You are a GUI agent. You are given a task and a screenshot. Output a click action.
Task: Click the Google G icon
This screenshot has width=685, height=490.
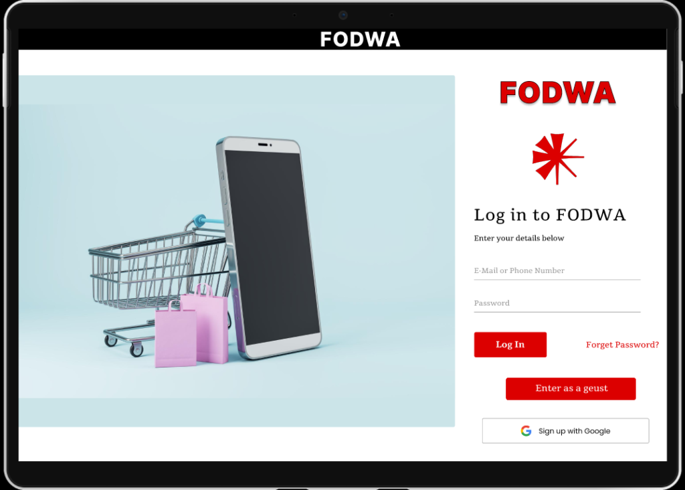(526, 431)
